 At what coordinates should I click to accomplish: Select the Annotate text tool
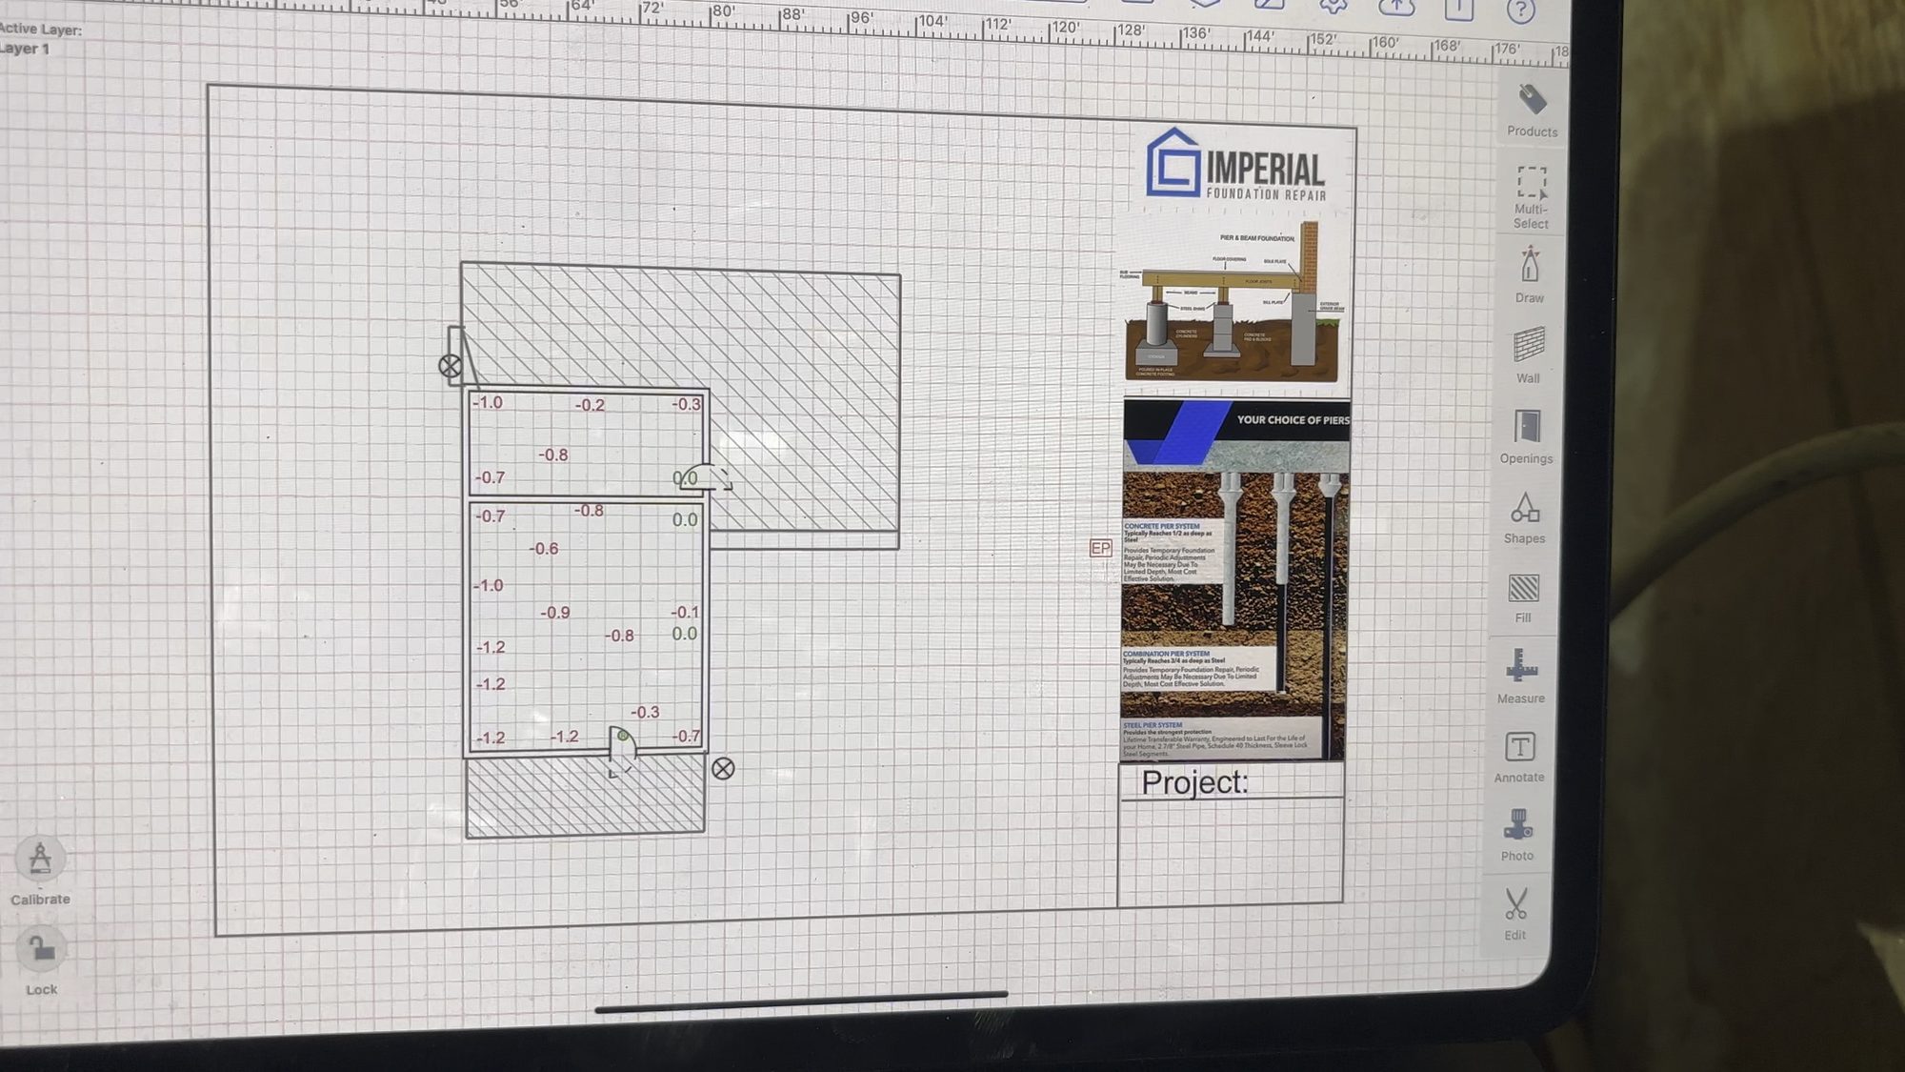click(1519, 757)
